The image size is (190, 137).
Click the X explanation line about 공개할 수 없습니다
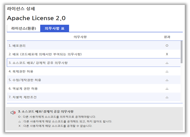[x=55, y=126]
